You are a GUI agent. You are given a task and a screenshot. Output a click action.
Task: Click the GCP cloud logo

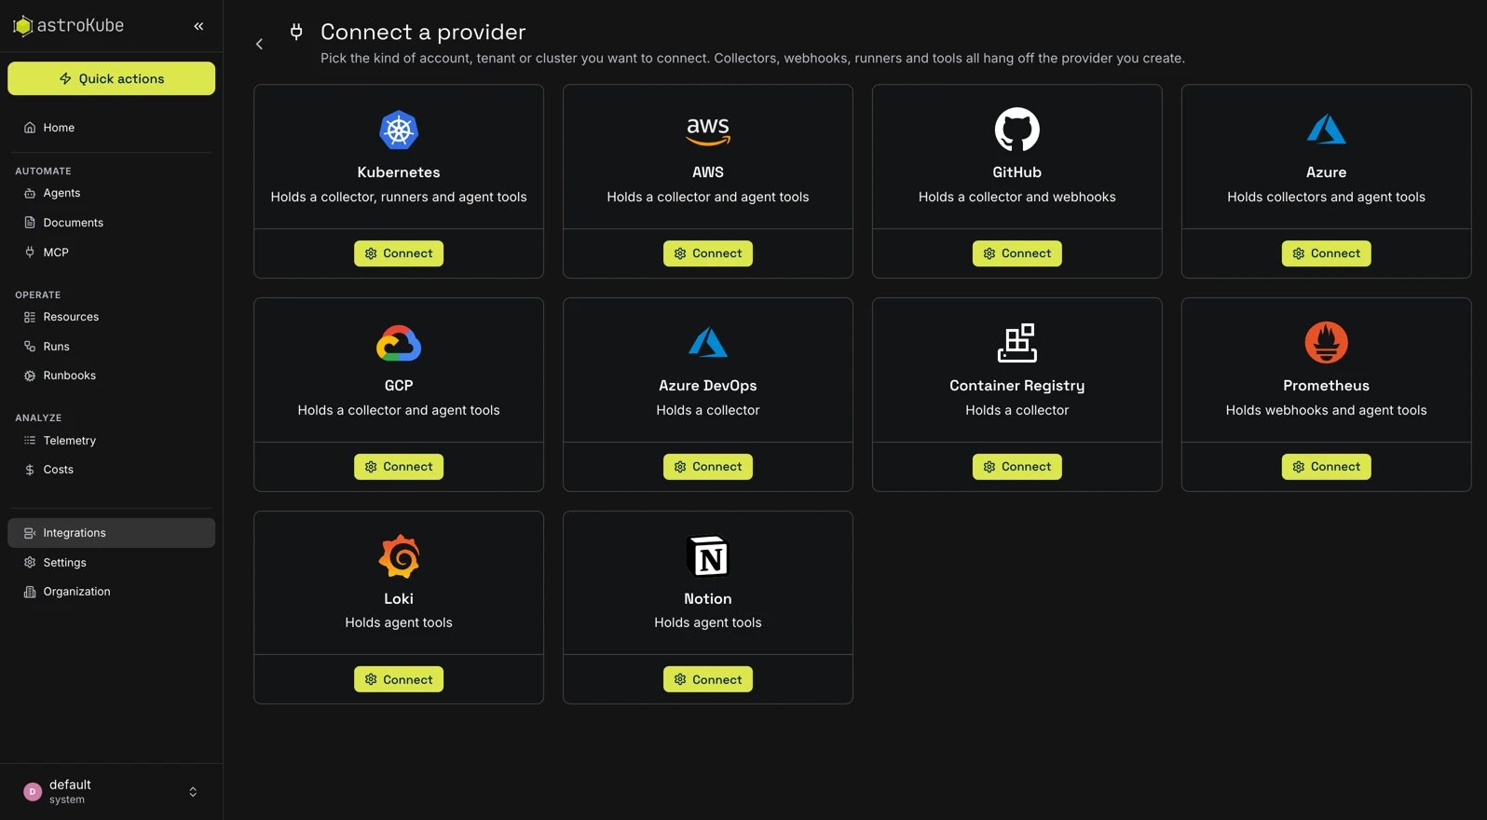tap(399, 343)
